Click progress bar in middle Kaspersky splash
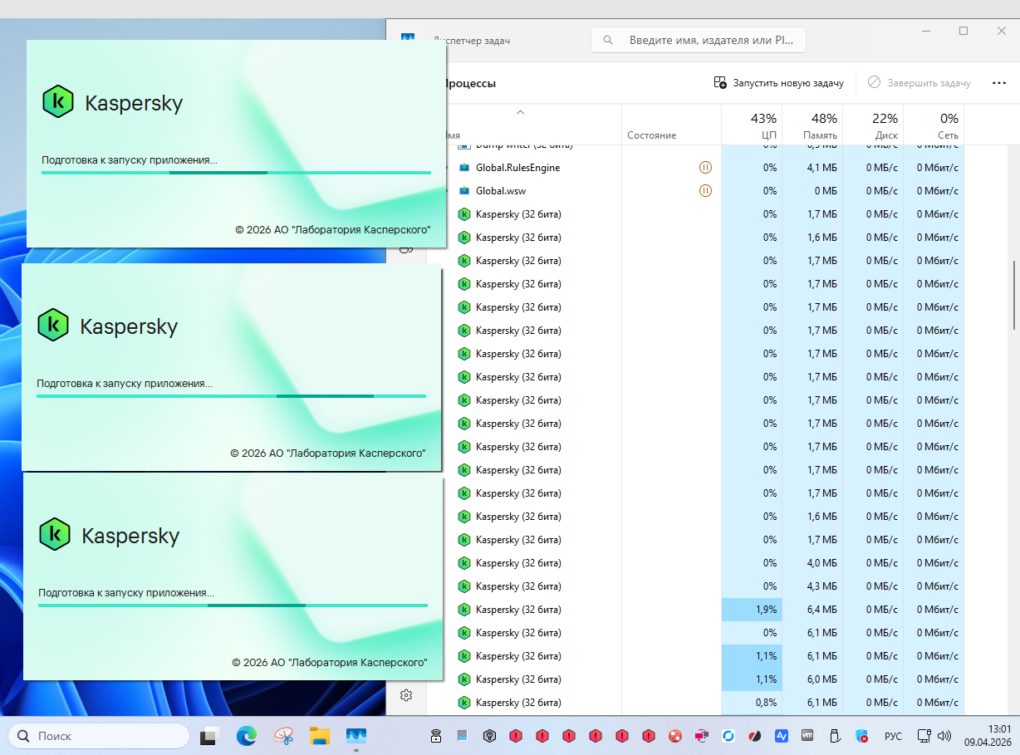This screenshot has height=755, width=1020. (x=231, y=396)
